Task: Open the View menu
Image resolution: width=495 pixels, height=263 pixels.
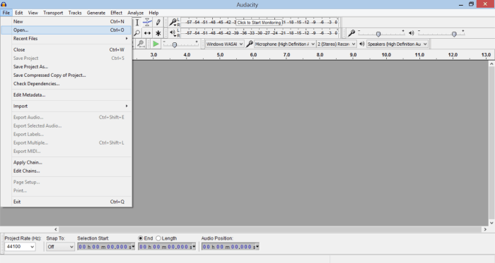Action: point(33,13)
